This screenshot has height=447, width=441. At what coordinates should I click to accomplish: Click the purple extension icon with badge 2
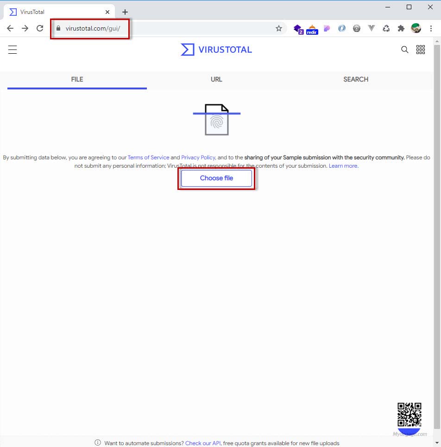pos(298,29)
